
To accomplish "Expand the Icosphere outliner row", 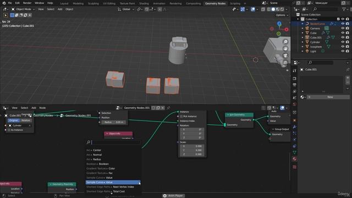I will [x=302, y=47].
